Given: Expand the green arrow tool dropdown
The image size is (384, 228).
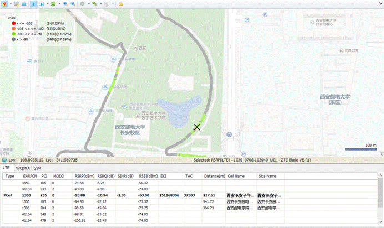Looking at the screenshot, I should 100,4.
